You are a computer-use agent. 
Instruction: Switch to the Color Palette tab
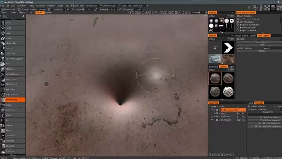pos(242,36)
